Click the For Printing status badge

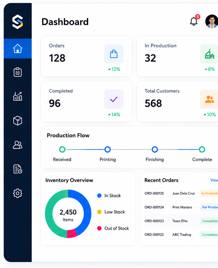pos(209,207)
